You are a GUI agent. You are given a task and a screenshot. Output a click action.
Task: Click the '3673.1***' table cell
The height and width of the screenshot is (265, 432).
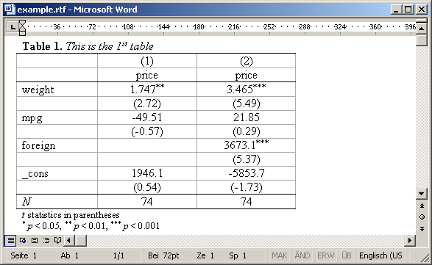coord(247,145)
